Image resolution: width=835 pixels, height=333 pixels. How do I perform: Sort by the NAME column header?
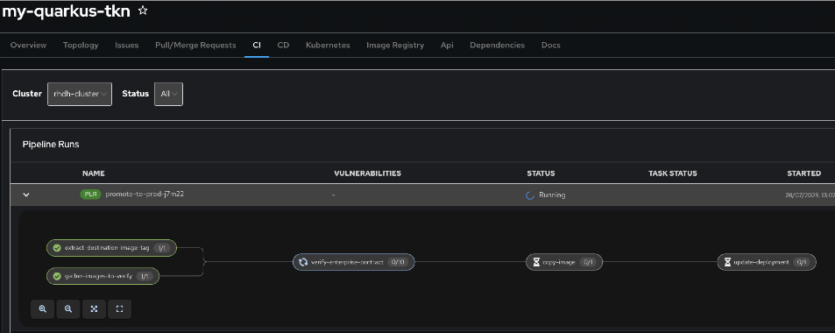94,174
